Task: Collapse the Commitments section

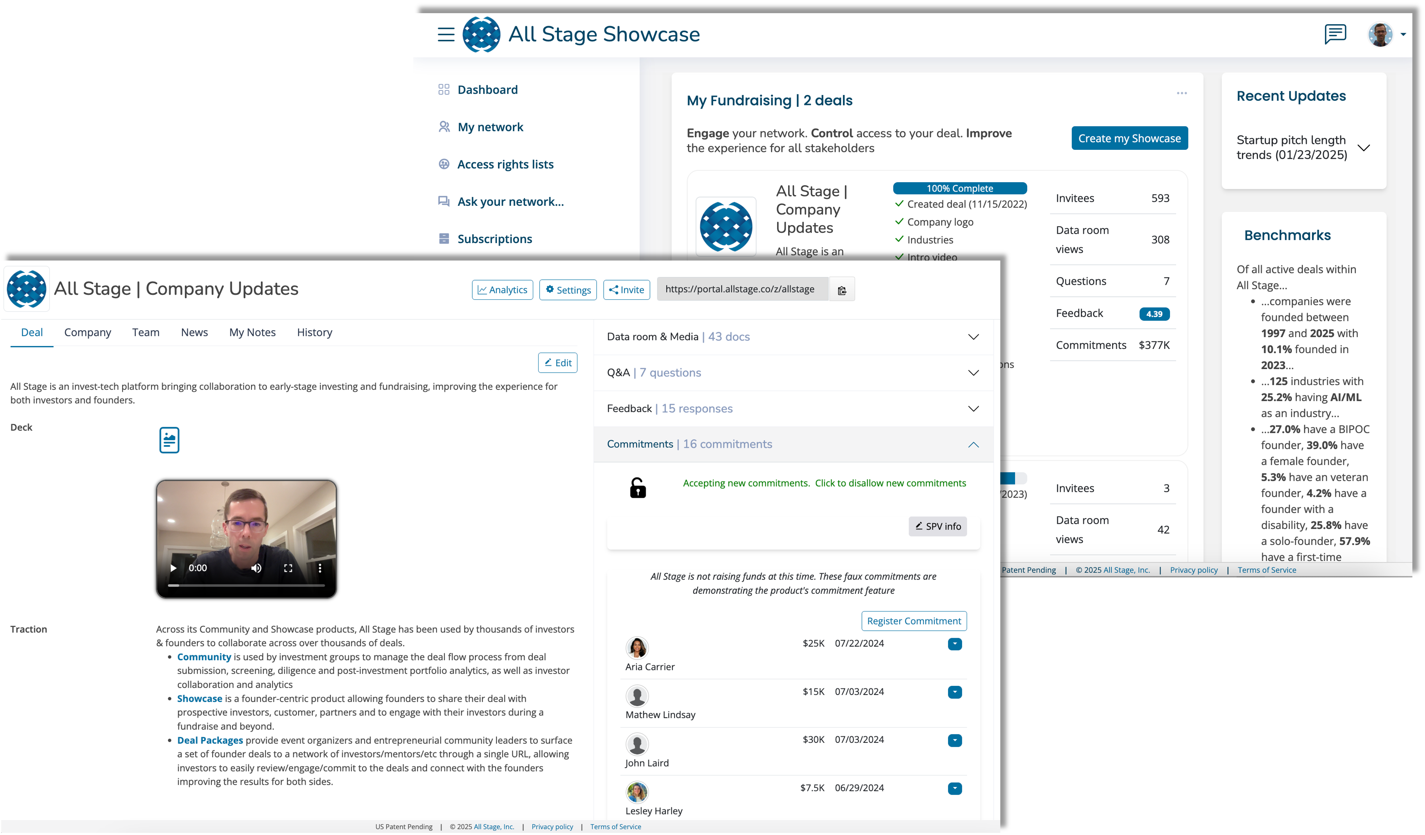Action: pyautogui.click(x=794, y=445)
